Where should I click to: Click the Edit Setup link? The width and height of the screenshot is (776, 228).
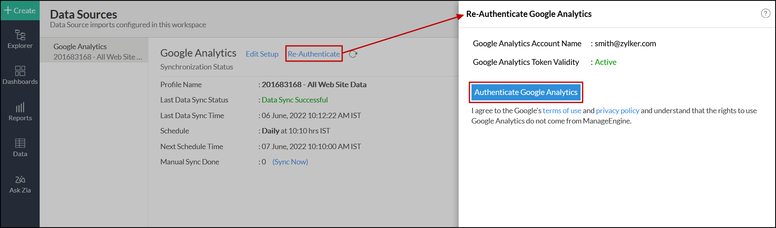tap(262, 54)
